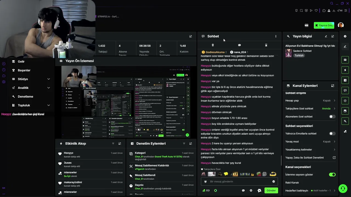Toggle the wrench widget in right sidebar
The width and height of the screenshot is (351, 197).
345,121
